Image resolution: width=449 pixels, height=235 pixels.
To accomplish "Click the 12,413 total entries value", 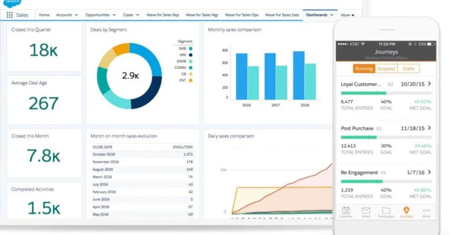I will coord(348,146).
